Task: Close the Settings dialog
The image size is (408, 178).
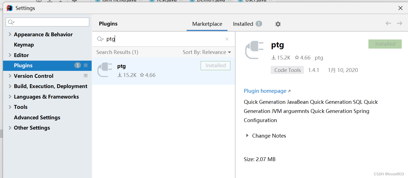Action: (x=401, y=8)
